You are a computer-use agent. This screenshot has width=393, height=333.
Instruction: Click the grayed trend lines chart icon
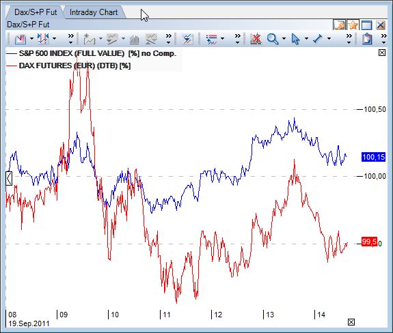click(x=112, y=39)
